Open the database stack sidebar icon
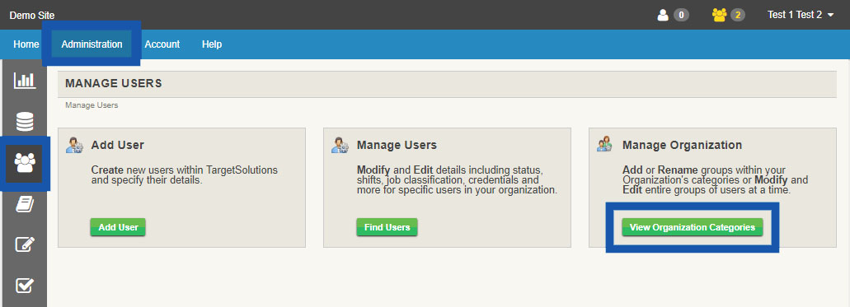850x307 pixels. 25,122
